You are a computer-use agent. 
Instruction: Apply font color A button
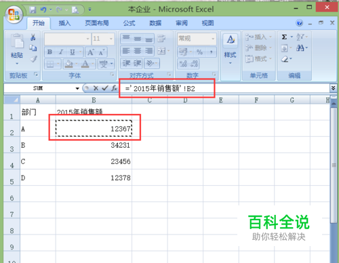85,64
